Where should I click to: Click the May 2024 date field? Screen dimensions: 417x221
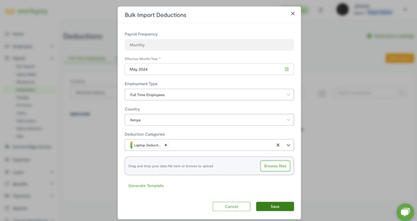point(209,69)
